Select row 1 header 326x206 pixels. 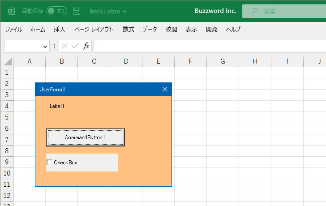pyautogui.click(x=7, y=73)
